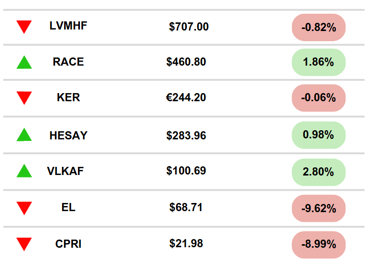This screenshot has height=263, width=372.
Task: Click the -0.82% change badge
Action: [x=319, y=27]
